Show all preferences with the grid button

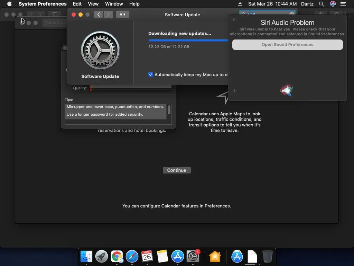[x=122, y=15]
